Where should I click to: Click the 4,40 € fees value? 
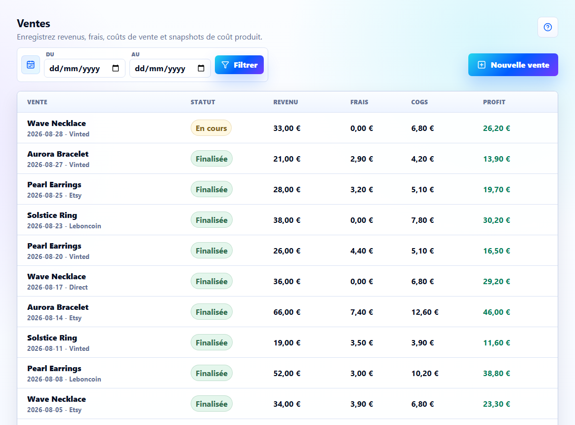(x=362, y=251)
